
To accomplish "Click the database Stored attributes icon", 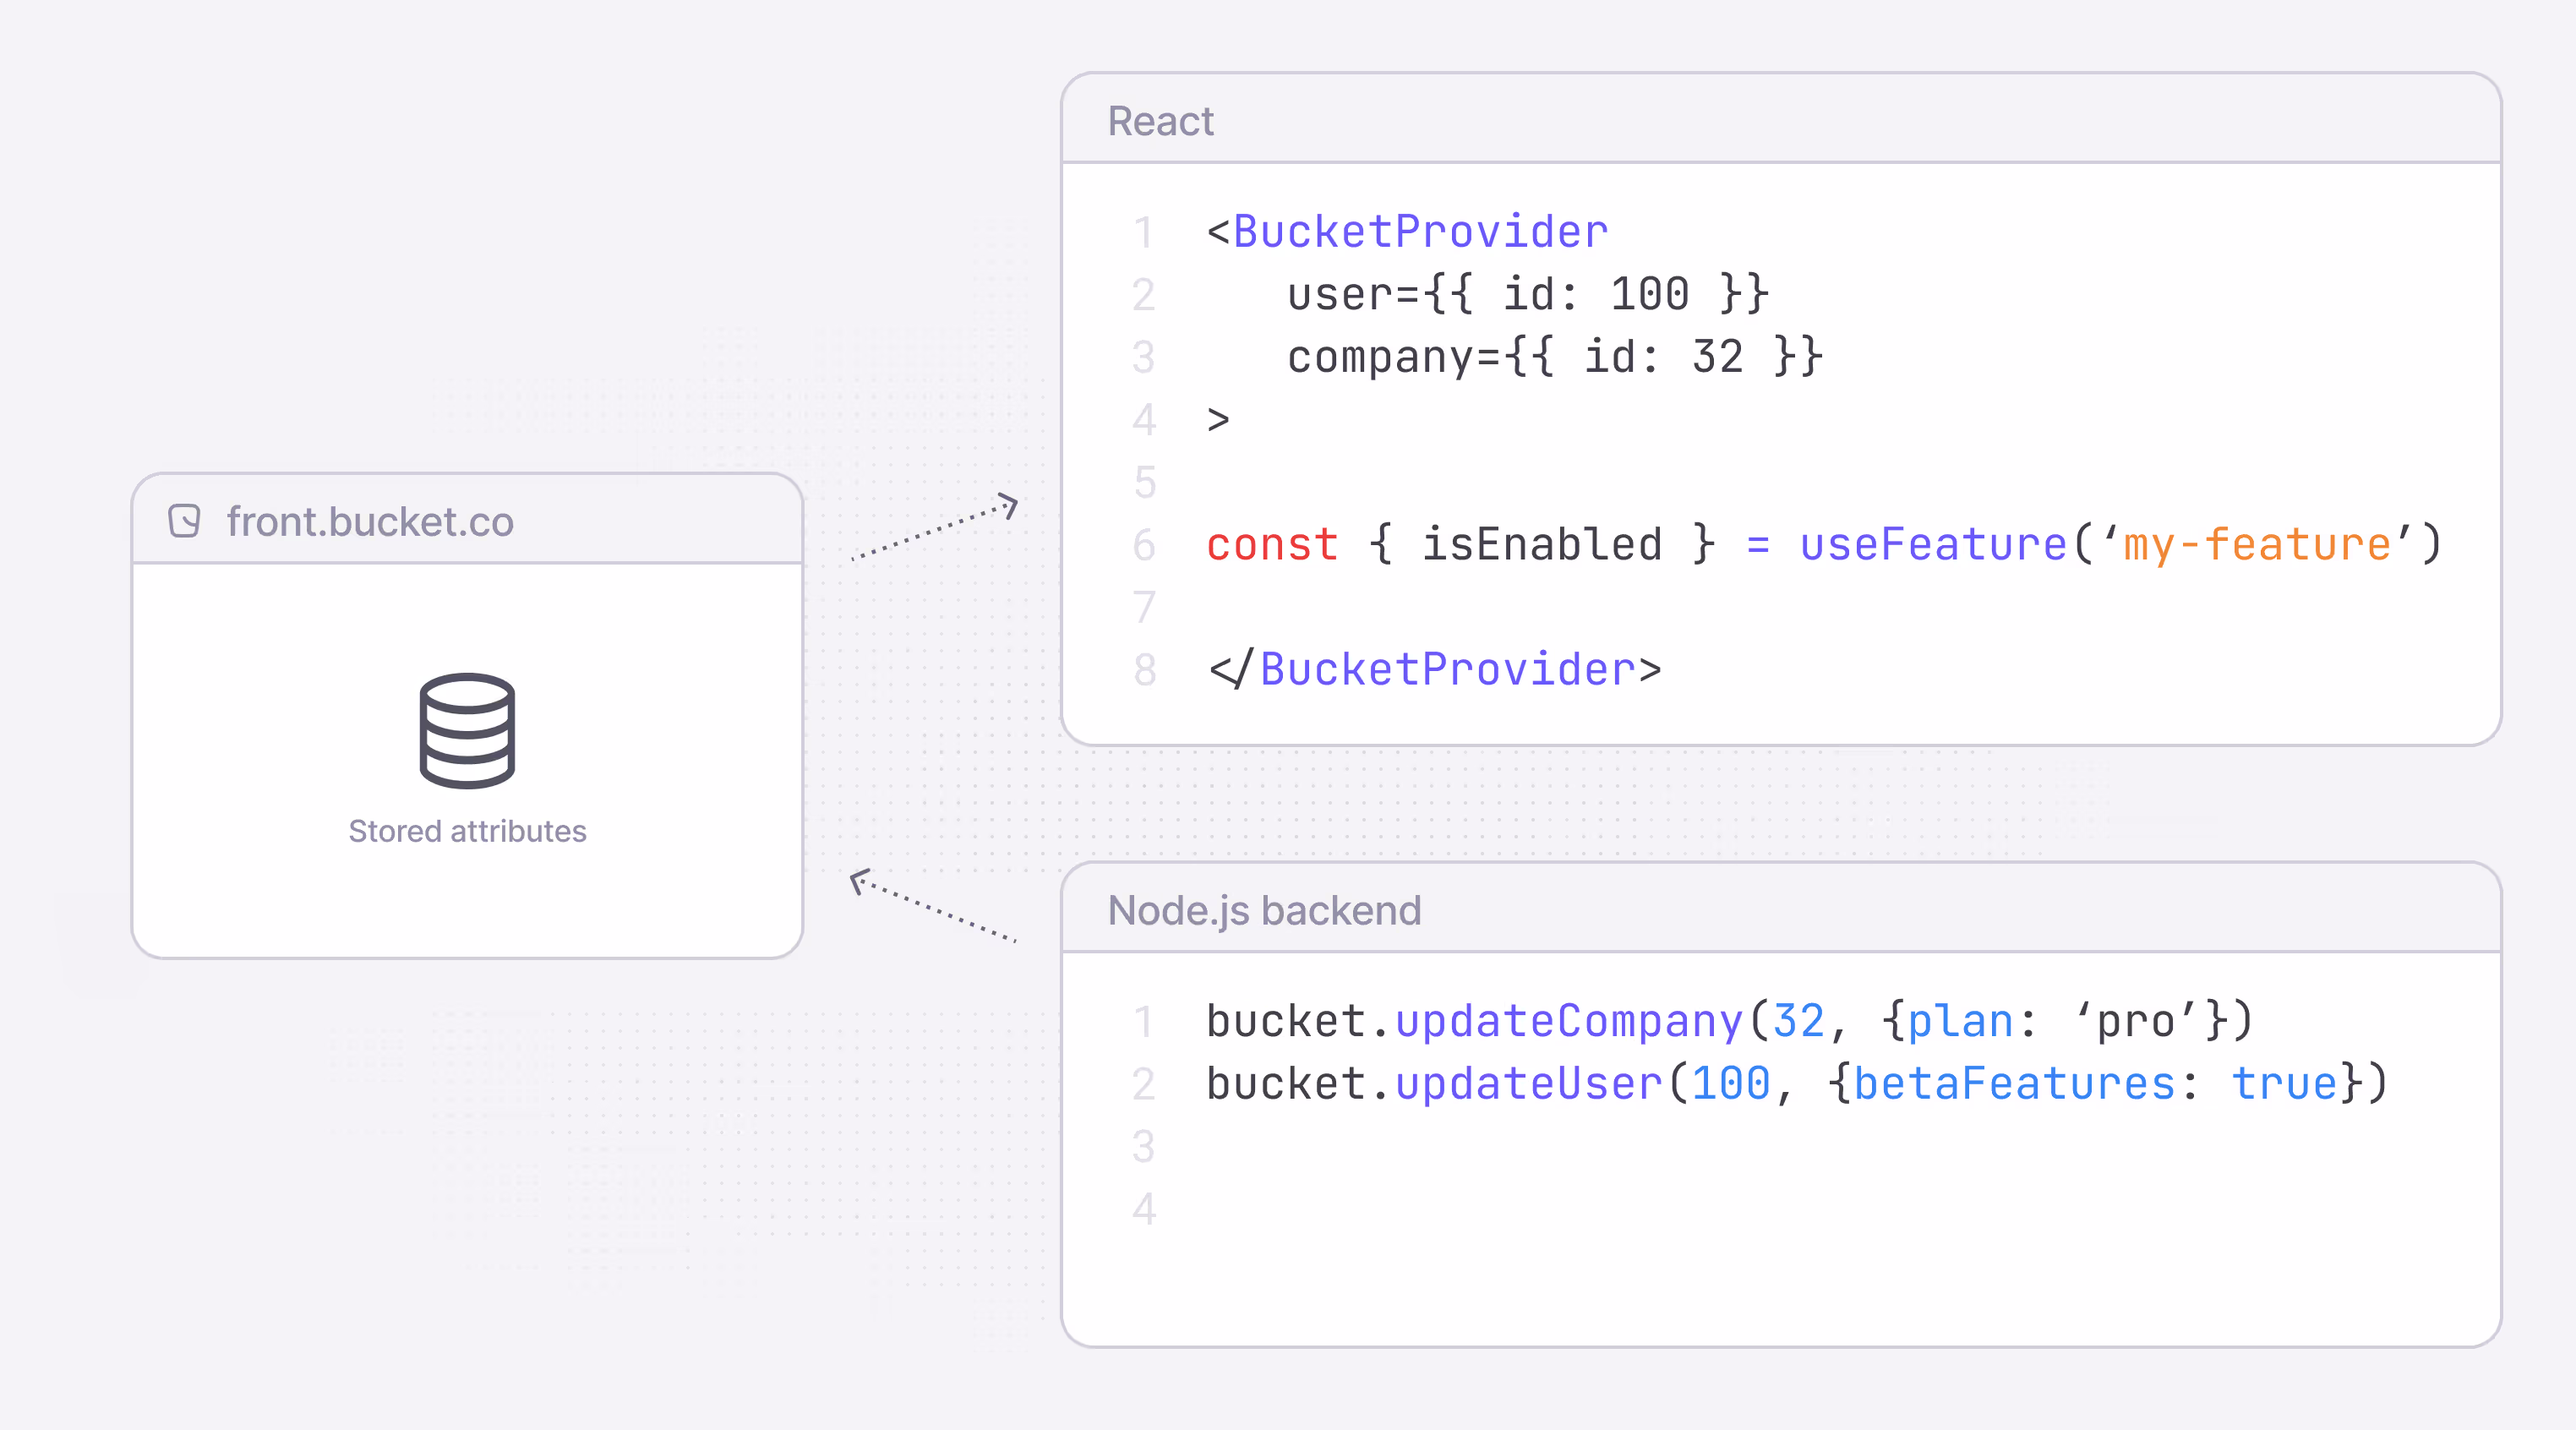I will click(467, 731).
